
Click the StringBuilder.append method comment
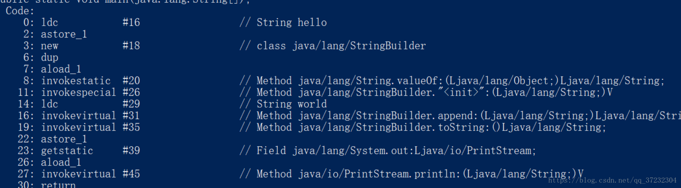pos(460,116)
